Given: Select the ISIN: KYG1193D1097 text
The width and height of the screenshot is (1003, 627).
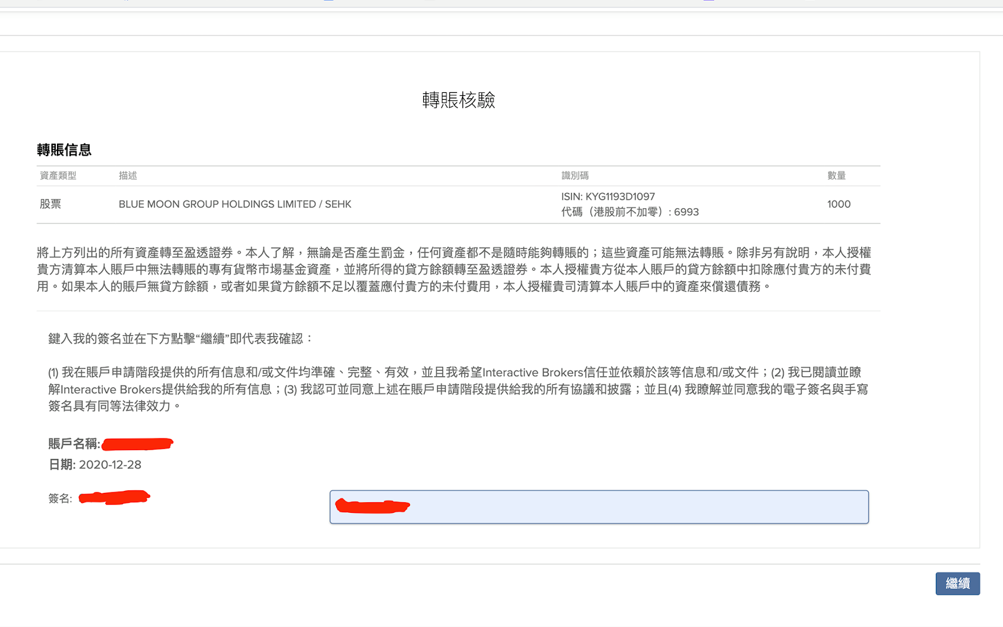Looking at the screenshot, I should click(x=608, y=196).
